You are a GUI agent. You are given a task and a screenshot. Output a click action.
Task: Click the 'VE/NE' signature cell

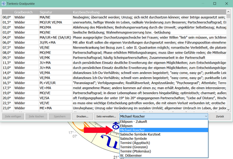(x=56, y=48)
